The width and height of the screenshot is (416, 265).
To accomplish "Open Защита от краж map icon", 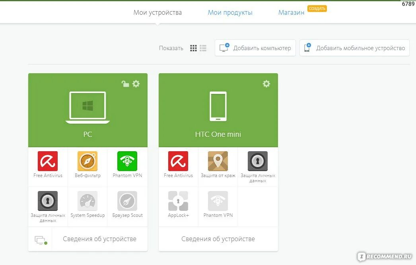I will coord(218,161).
